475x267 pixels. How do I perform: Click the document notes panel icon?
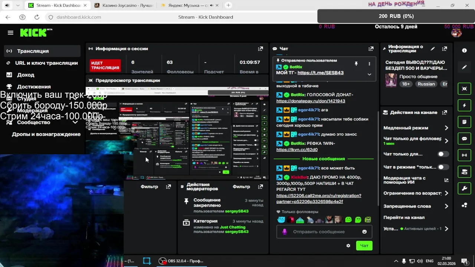point(464,122)
